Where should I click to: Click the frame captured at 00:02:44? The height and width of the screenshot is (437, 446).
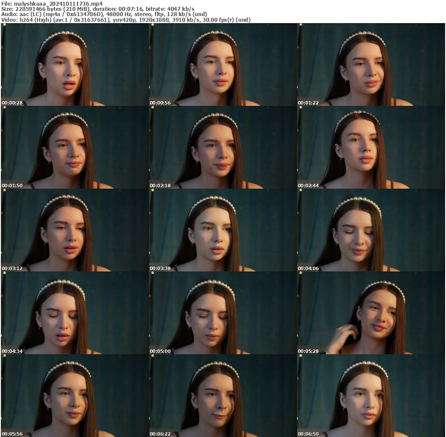point(371,147)
